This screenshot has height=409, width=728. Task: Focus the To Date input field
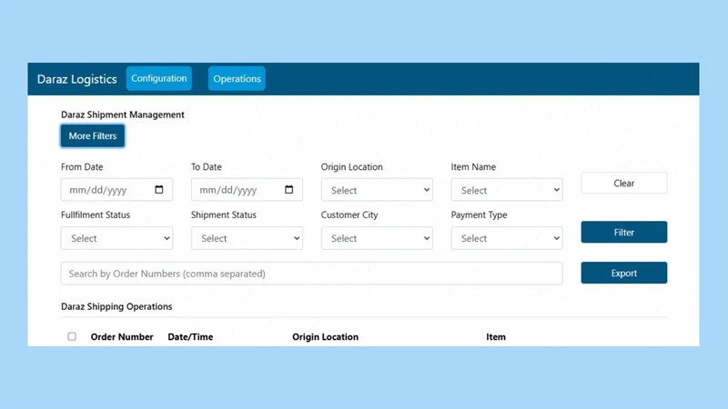[247, 190]
